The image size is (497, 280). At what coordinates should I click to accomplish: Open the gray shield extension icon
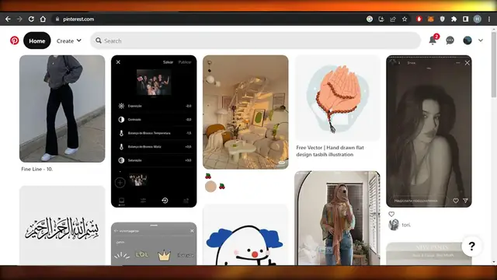point(442,19)
